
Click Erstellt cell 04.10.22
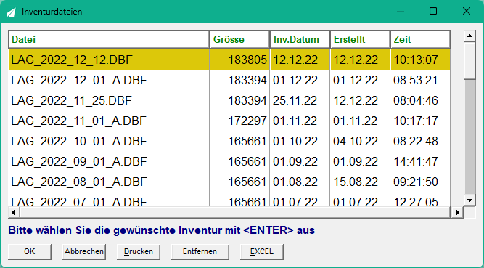coord(356,141)
